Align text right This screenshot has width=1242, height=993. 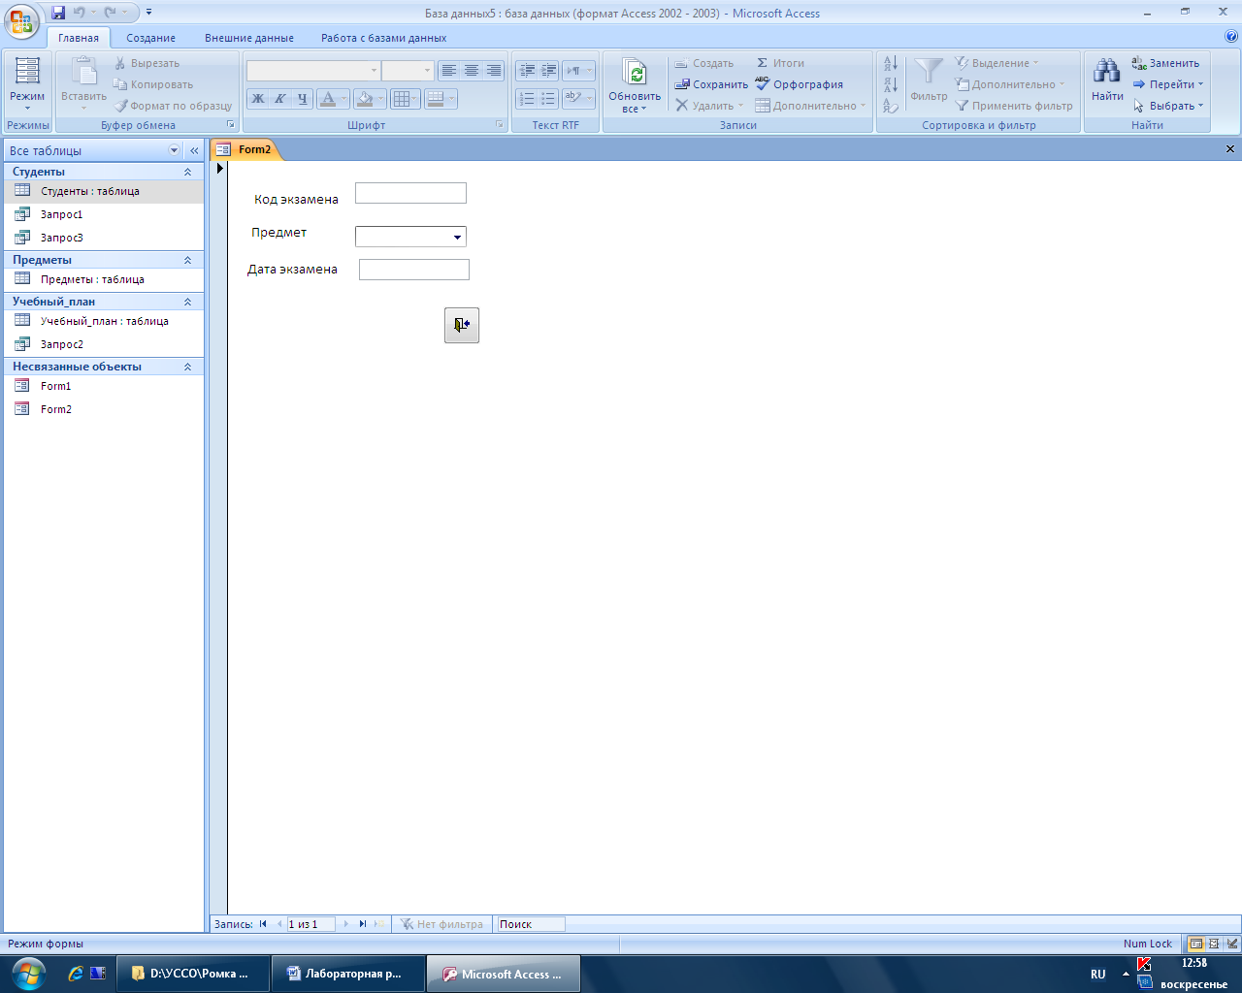(x=494, y=71)
